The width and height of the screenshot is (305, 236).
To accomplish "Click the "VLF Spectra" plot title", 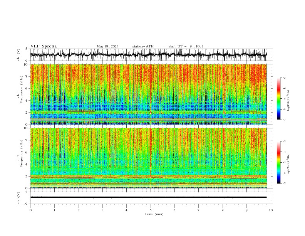I will pyautogui.click(x=44, y=46).
